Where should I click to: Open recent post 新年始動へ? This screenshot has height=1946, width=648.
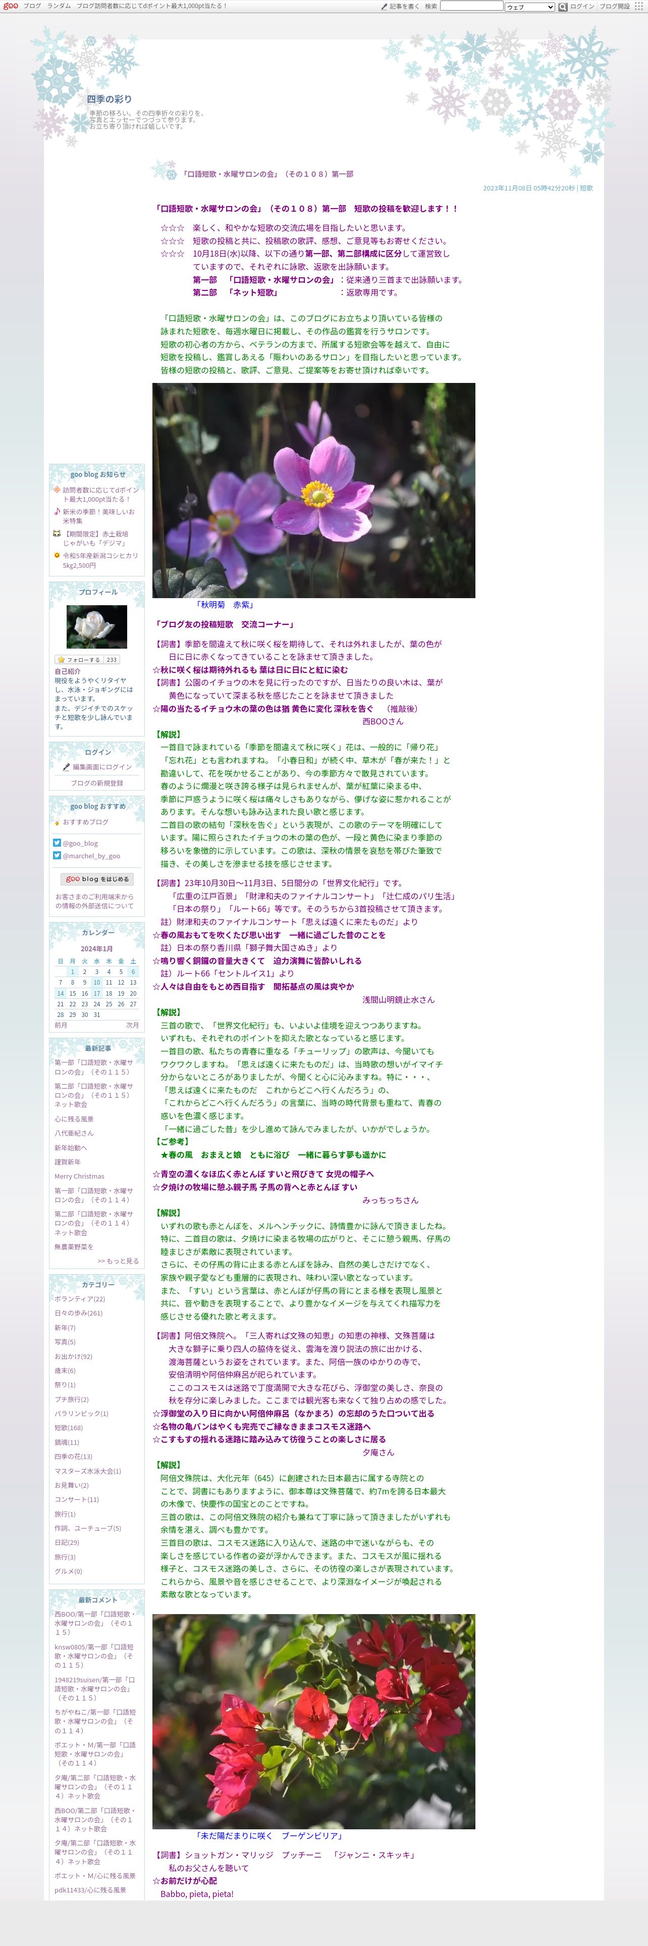tap(70, 1147)
